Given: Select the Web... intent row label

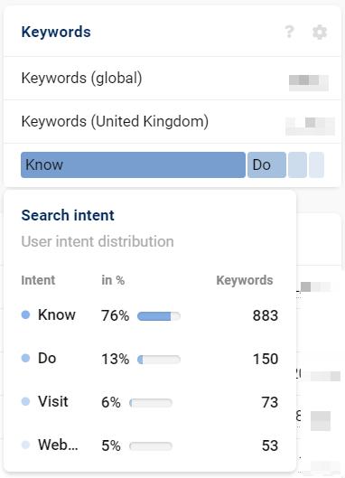Looking at the screenshot, I should click(x=58, y=445).
